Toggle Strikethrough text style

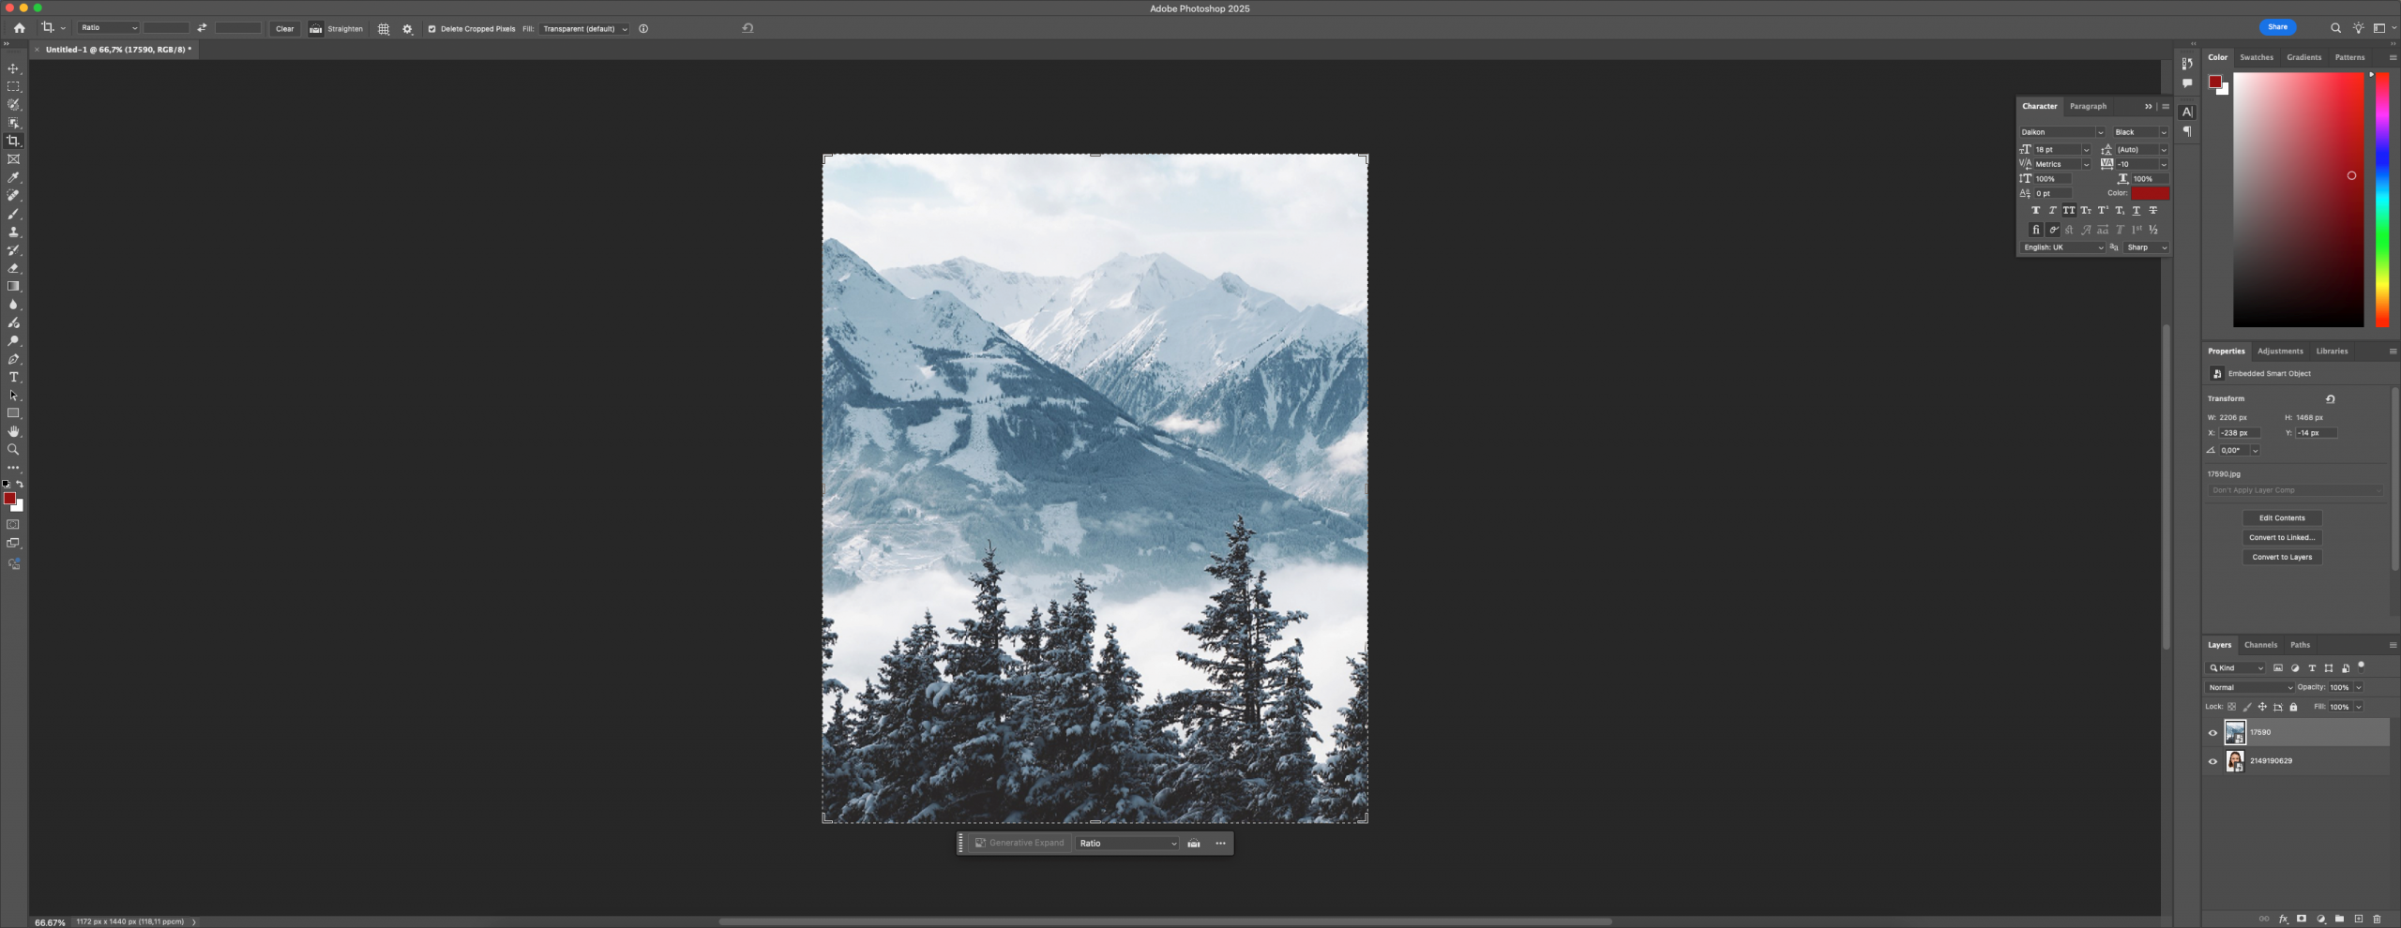(x=2153, y=211)
